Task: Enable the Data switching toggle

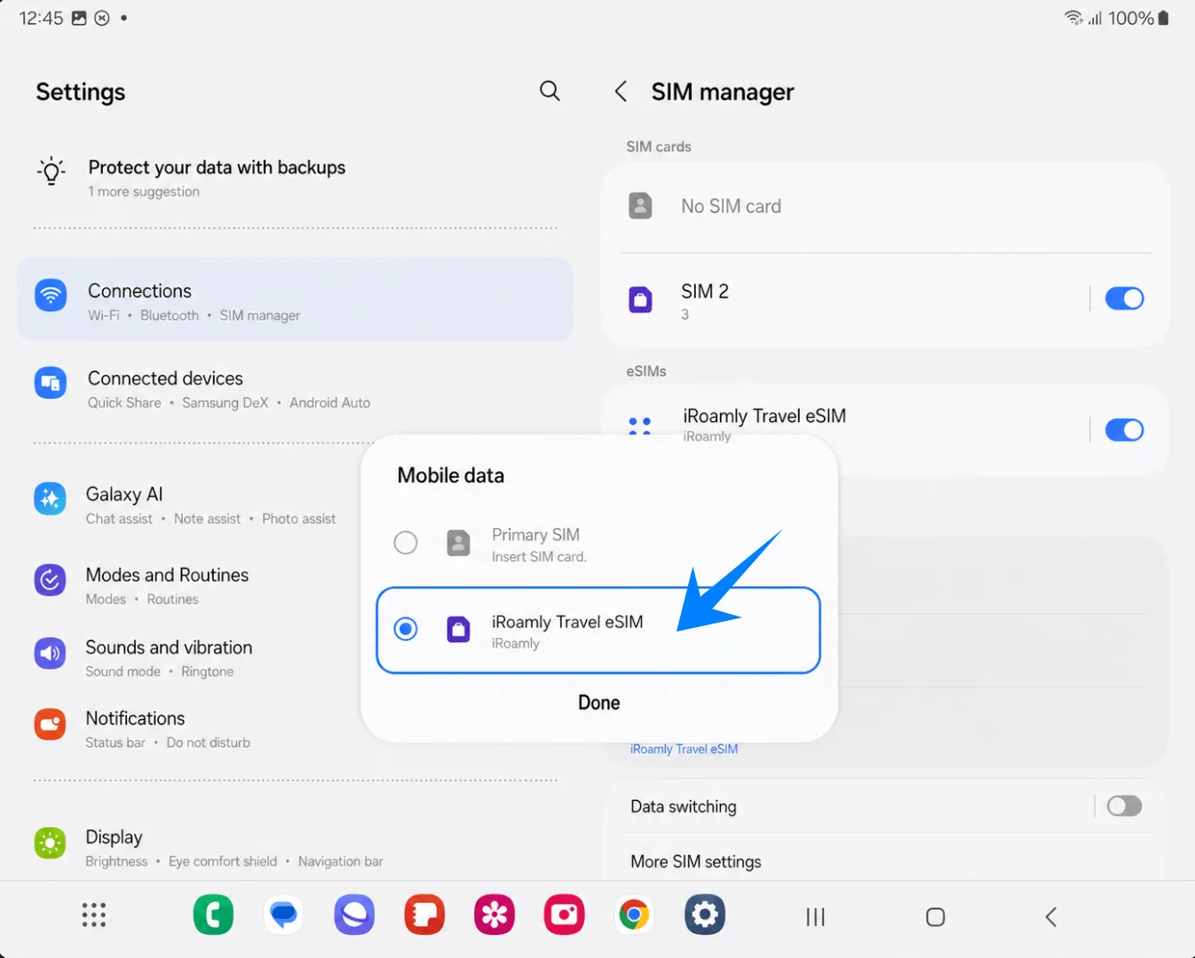Action: click(1124, 806)
